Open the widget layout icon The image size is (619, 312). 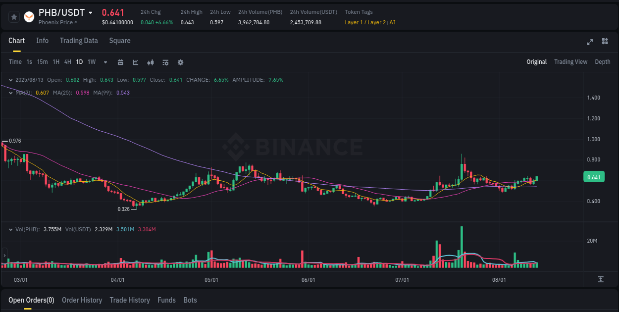(605, 42)
